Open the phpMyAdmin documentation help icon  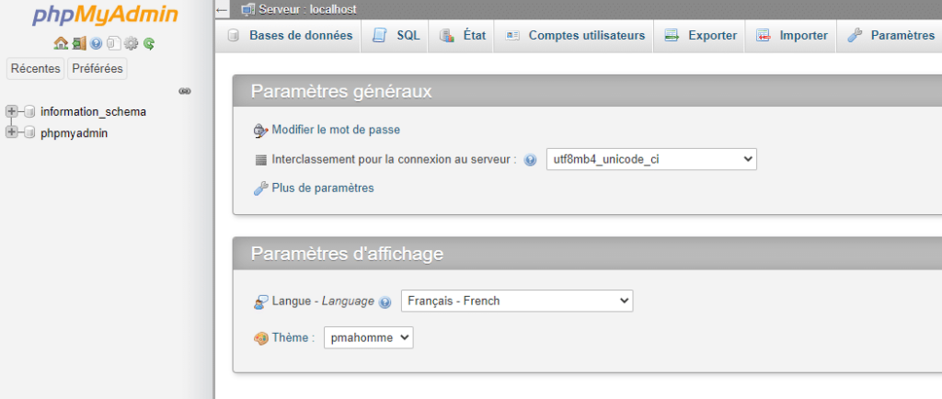click(x=96, y=43)
